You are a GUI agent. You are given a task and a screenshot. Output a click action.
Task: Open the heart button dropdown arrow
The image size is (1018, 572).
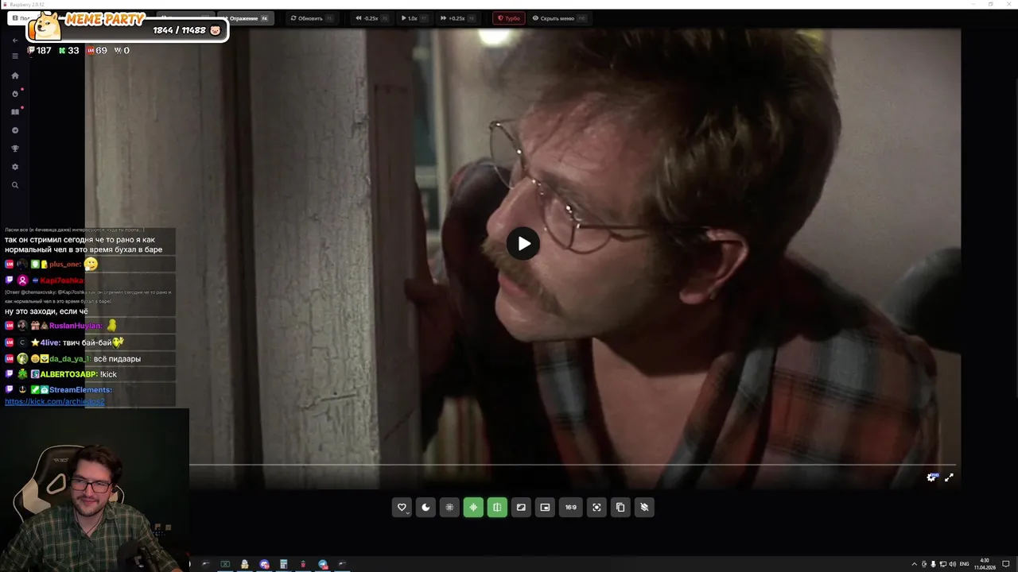[x=408, y=514]
